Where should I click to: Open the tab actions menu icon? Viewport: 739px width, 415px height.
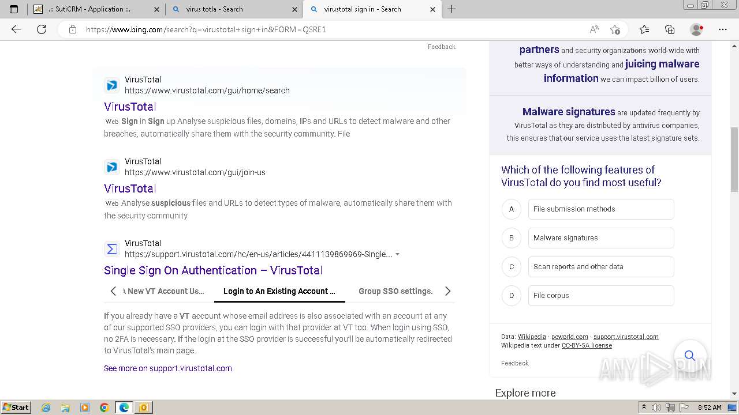point(14,9)
